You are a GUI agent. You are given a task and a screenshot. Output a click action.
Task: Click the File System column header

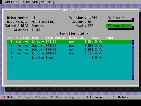56,38
